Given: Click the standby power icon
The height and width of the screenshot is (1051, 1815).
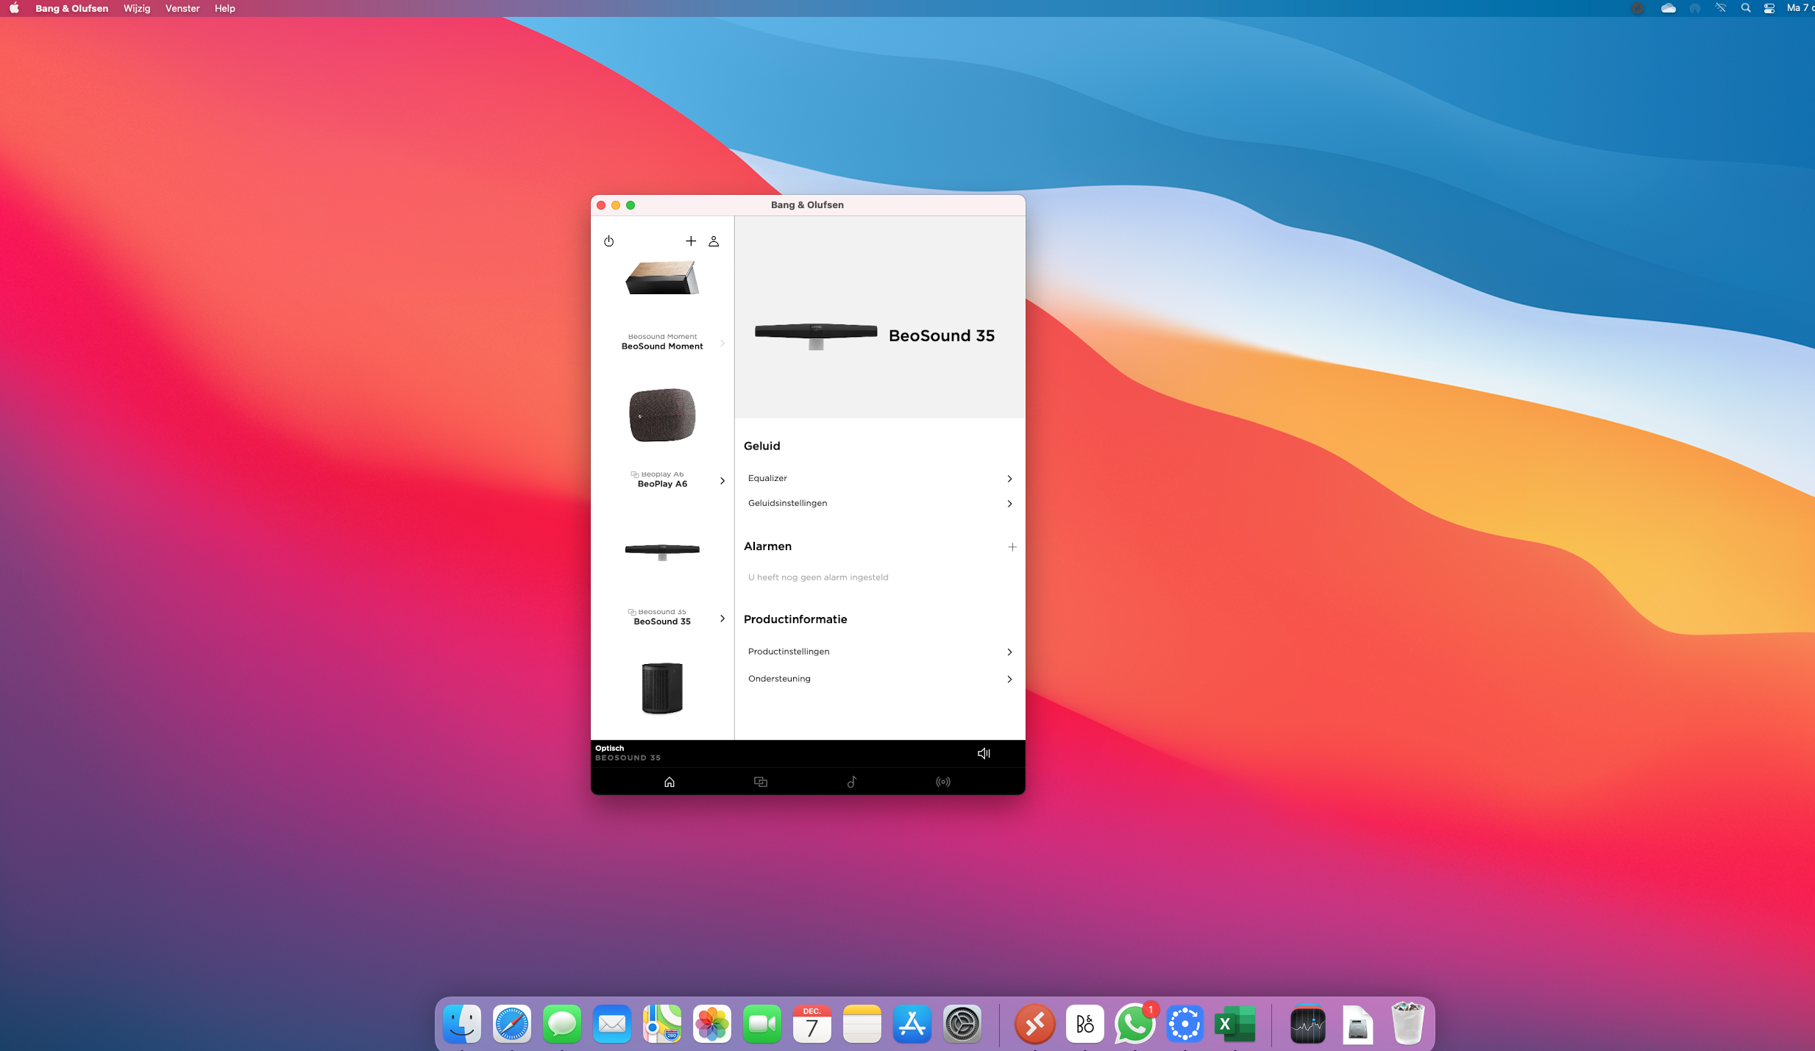Looking at the screenshot, I should click(x=608, y=241).
